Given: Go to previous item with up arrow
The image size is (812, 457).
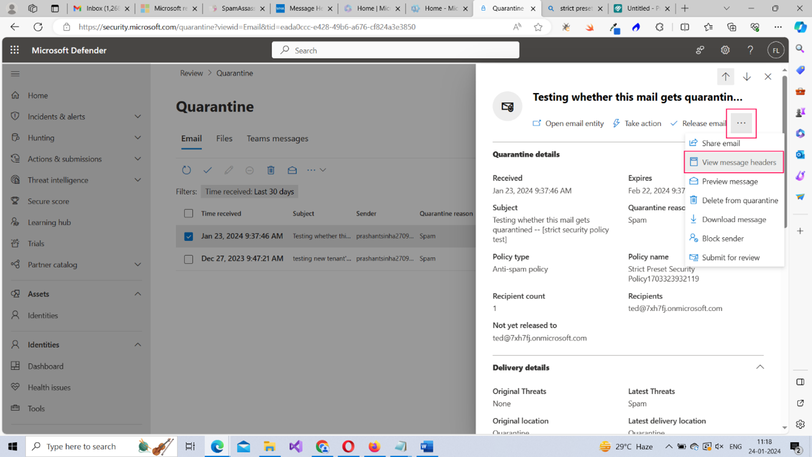Looking at the screenshot, I should [x=725, y=77].
